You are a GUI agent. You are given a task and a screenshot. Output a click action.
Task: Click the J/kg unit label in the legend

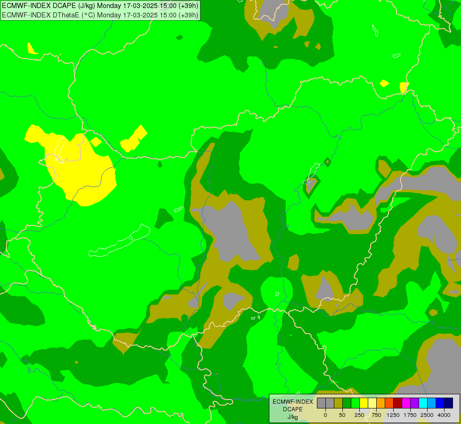coord(293,417)
